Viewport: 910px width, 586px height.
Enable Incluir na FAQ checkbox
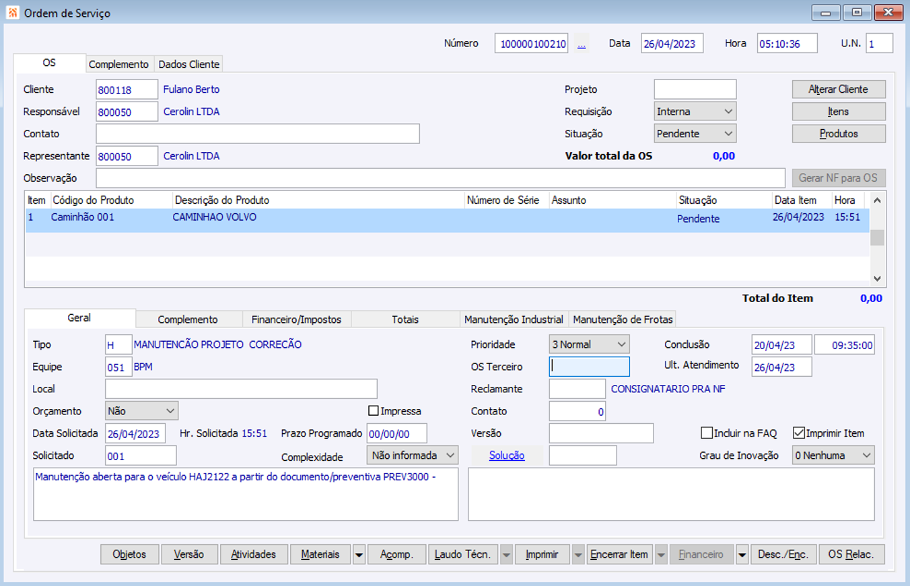click(707, 433)
